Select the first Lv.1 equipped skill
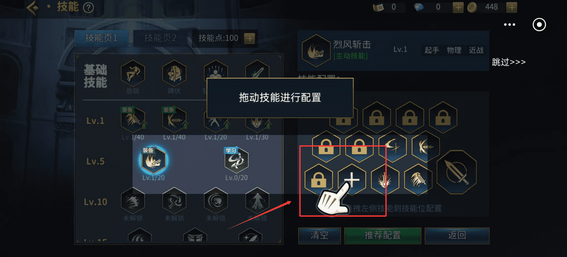567x257 pixels. tap(133, 120)
